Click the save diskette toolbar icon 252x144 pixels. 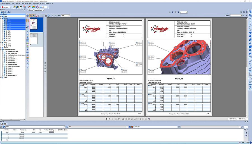21,7
